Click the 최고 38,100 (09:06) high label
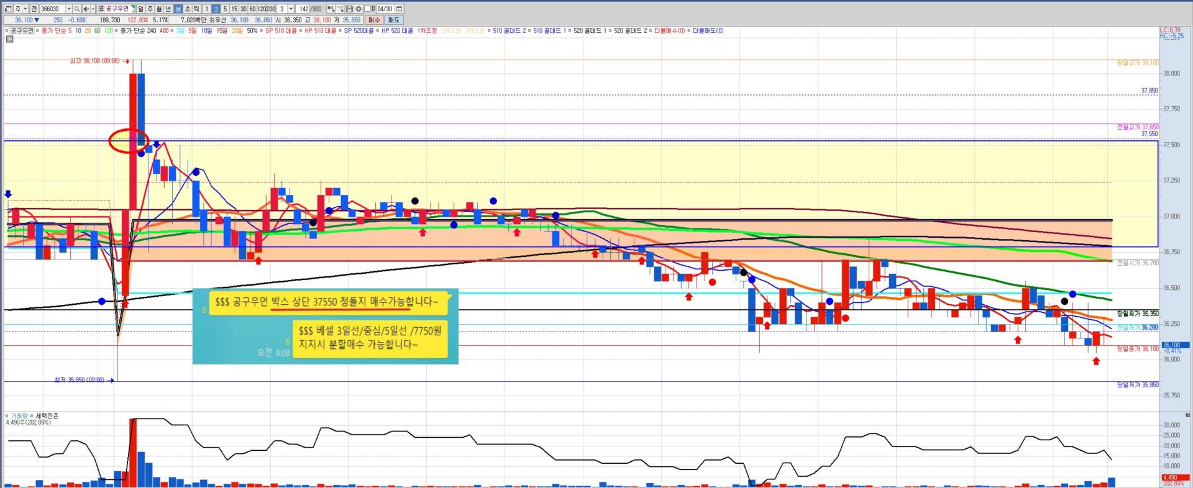This screenshot has height=488, width=1193. pos(95,61)
